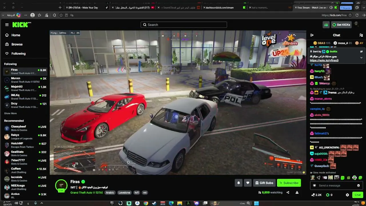366x206 pixels.
Task: Click the kick.com/firas address bar
Action: [x=334, y=15]
